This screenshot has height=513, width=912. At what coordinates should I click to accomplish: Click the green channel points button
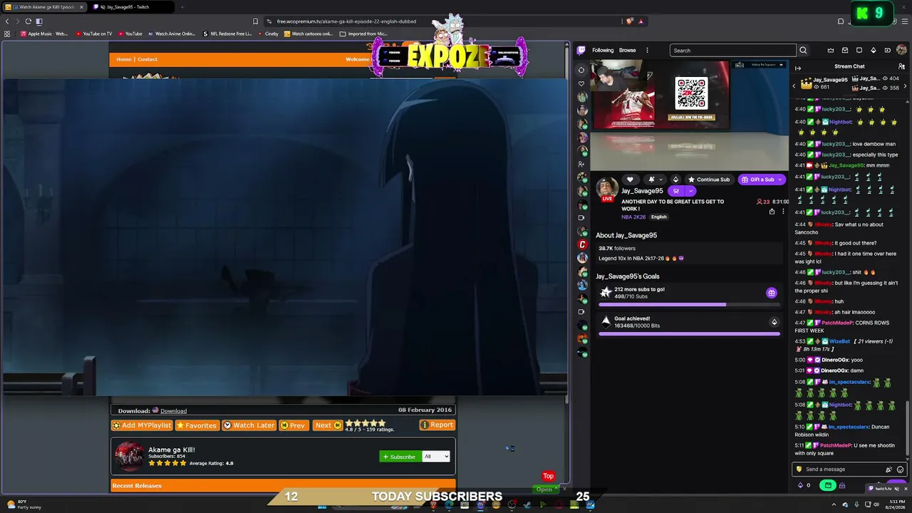(x=827, y=485)
